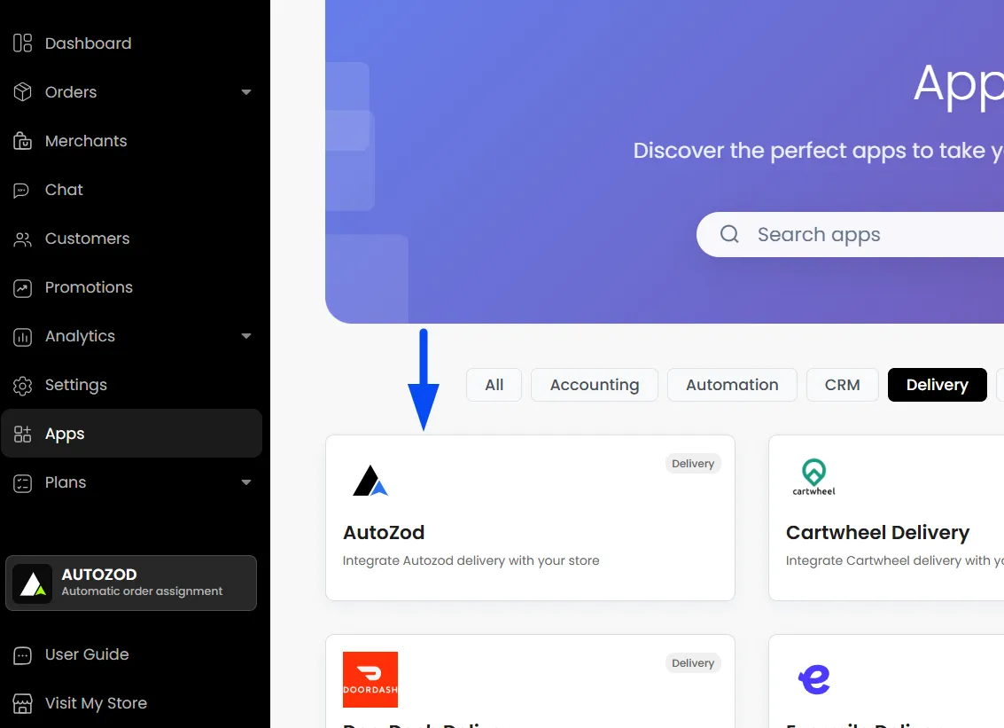
Task: Open Promotions from the sidebar
Action: (x=89, y=287)
